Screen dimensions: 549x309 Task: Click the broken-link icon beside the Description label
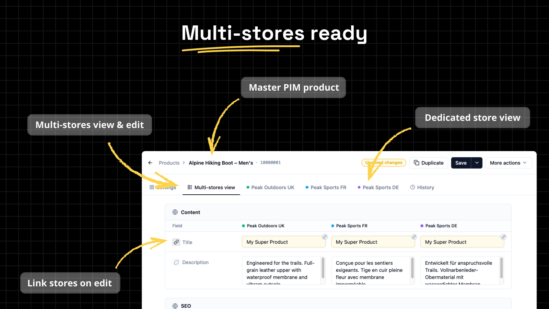click(x=176, y=262)
